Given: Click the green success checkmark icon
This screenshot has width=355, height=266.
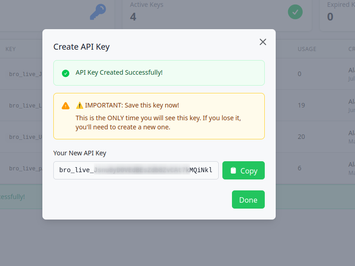Looking at the screenshot, I should click(66, 73).
